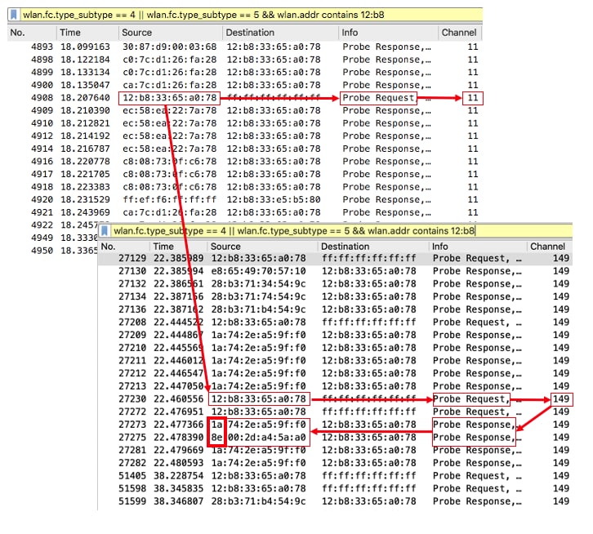Image resolution: width=593 pixels, height=534 pixels.
Task: Select packet 27213 at time 22.447050
Action: 335,386
